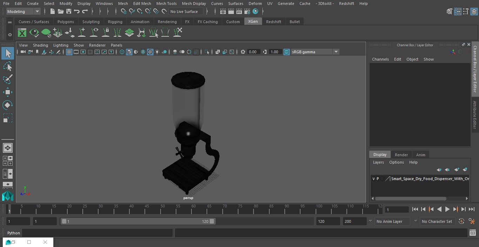Click the XGen clear preview leaf icon

46,33
